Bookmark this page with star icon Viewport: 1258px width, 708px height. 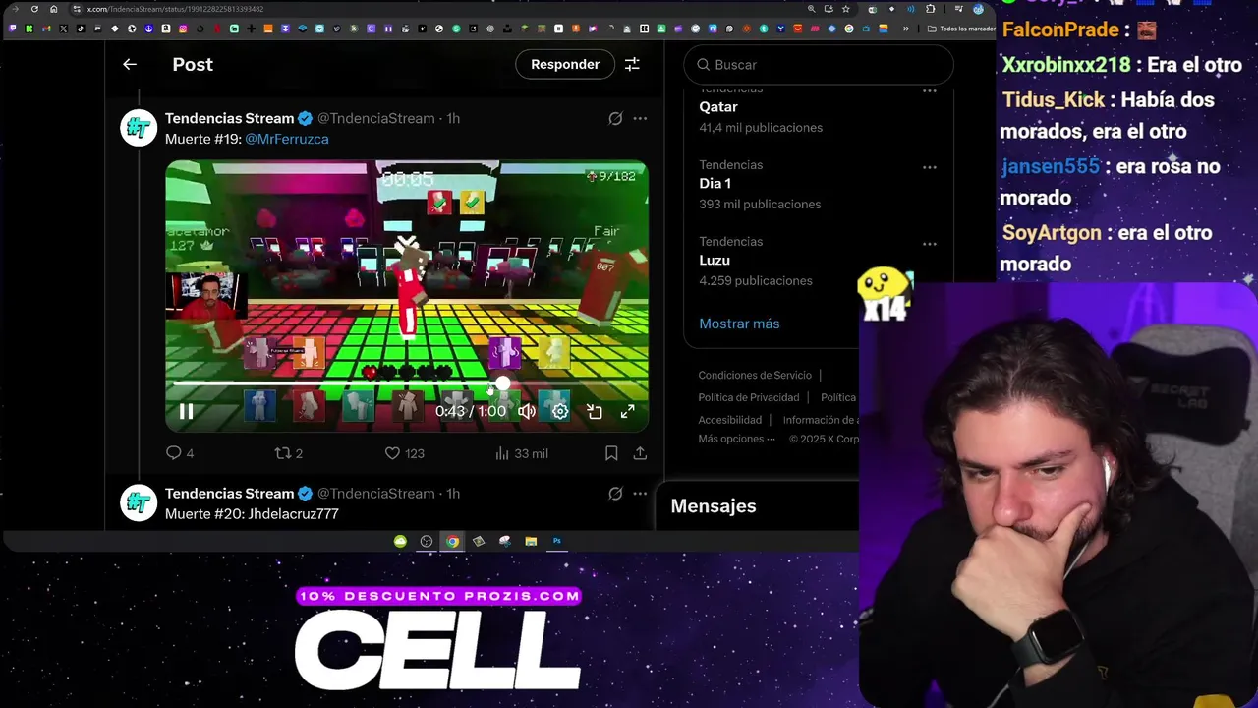pos(846,9)
